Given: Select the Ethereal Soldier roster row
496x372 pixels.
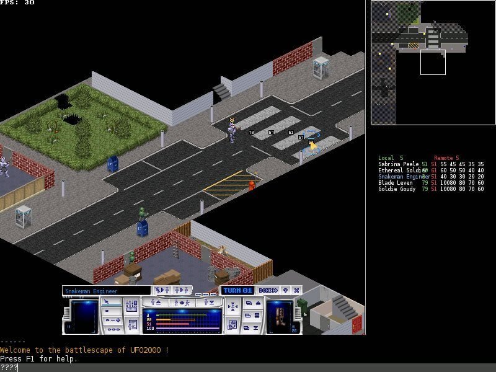Looking at the screenshot, I should tap(431, 170).
